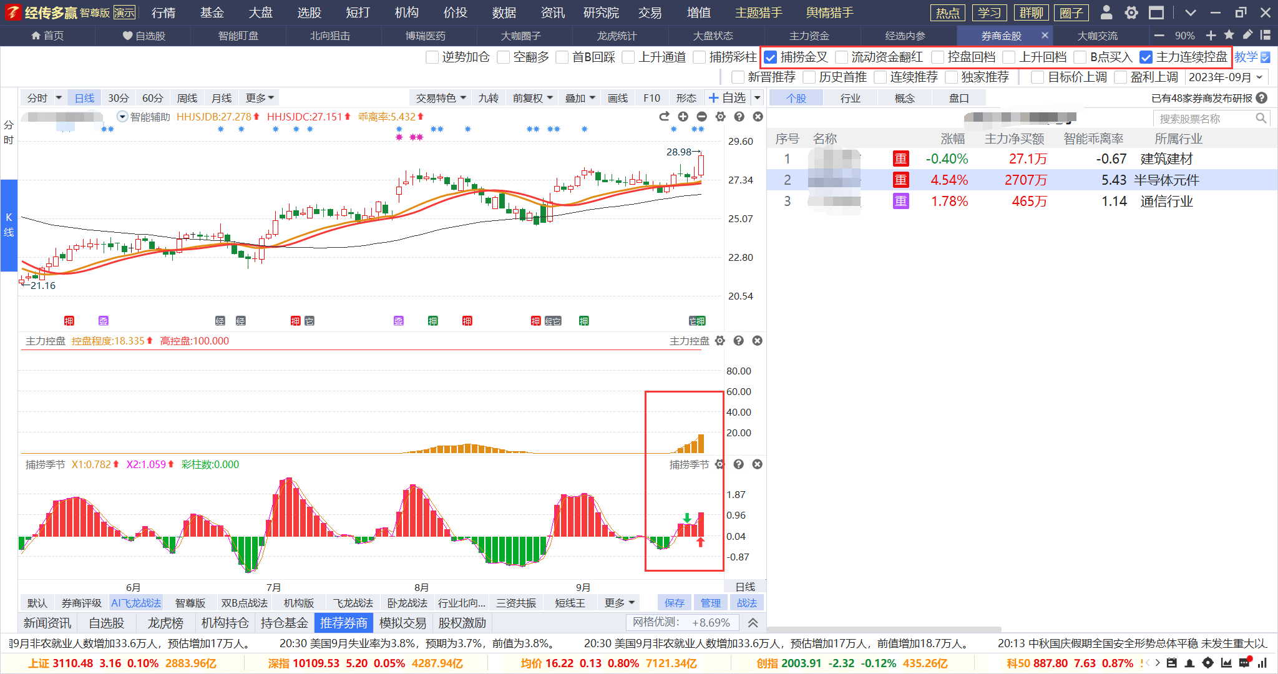The width and height of the screenshot is (1278, 674).
Task: Tick the 目标价上调 checkbox
Action: [1037, 77]
